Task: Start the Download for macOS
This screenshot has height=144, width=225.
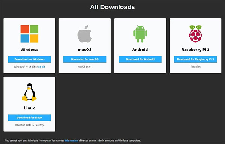Action: (x=85, y=59)
